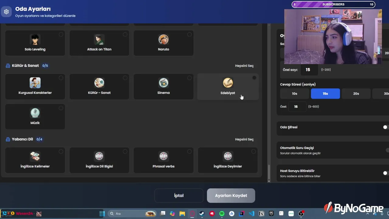Select the Attack on Titan category icon
389x219 pixels.
tap(99, 39)
